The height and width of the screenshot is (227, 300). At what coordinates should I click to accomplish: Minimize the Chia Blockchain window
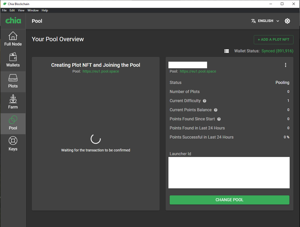pyautogui.click(x=270, y=4)
